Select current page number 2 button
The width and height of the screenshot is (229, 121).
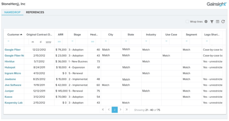click(x=114, y=110)
